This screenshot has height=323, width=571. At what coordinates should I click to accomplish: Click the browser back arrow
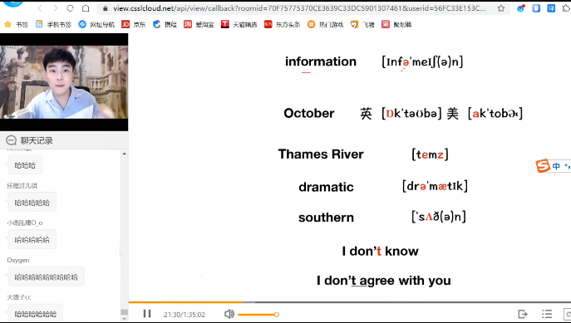click(40, 8)
